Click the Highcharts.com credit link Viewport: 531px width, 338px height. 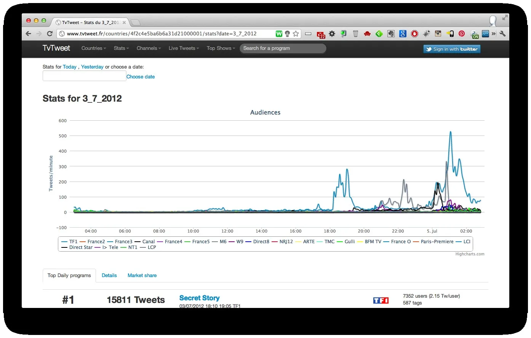(470, 254)
